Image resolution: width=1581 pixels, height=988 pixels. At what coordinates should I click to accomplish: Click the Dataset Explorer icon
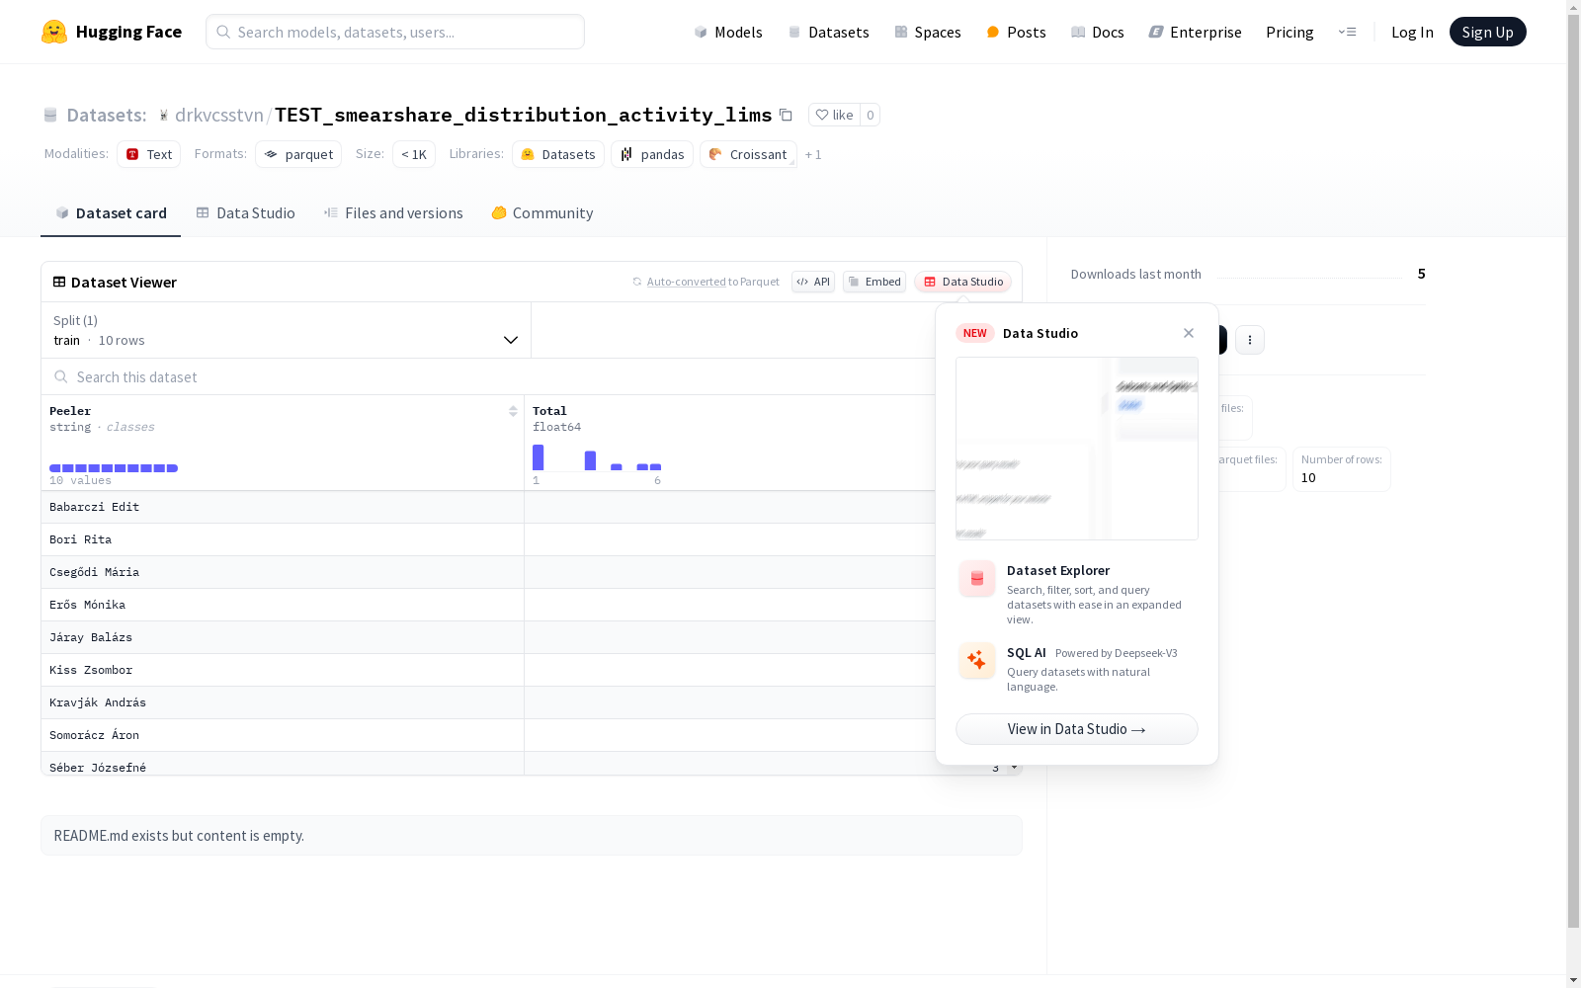(x=977, y=579)
